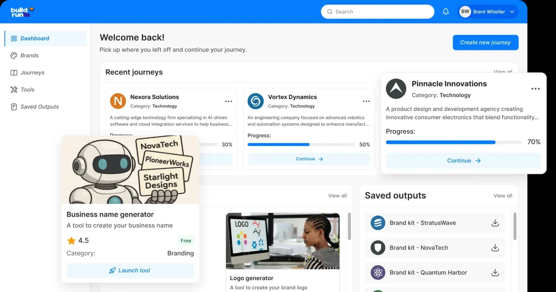556x292 pixels.
Task: Click the Vortex Dynamics progress bar
Action: 301,145
